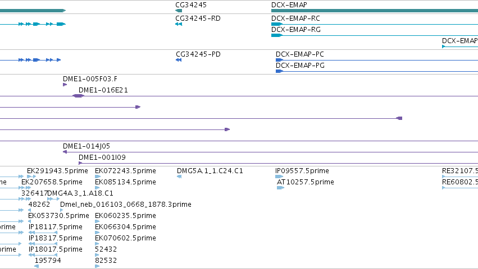Click EST label EK070602.5prime
Image resolution: width=478 pixels, height=269 pixels.
pos(125,238)
